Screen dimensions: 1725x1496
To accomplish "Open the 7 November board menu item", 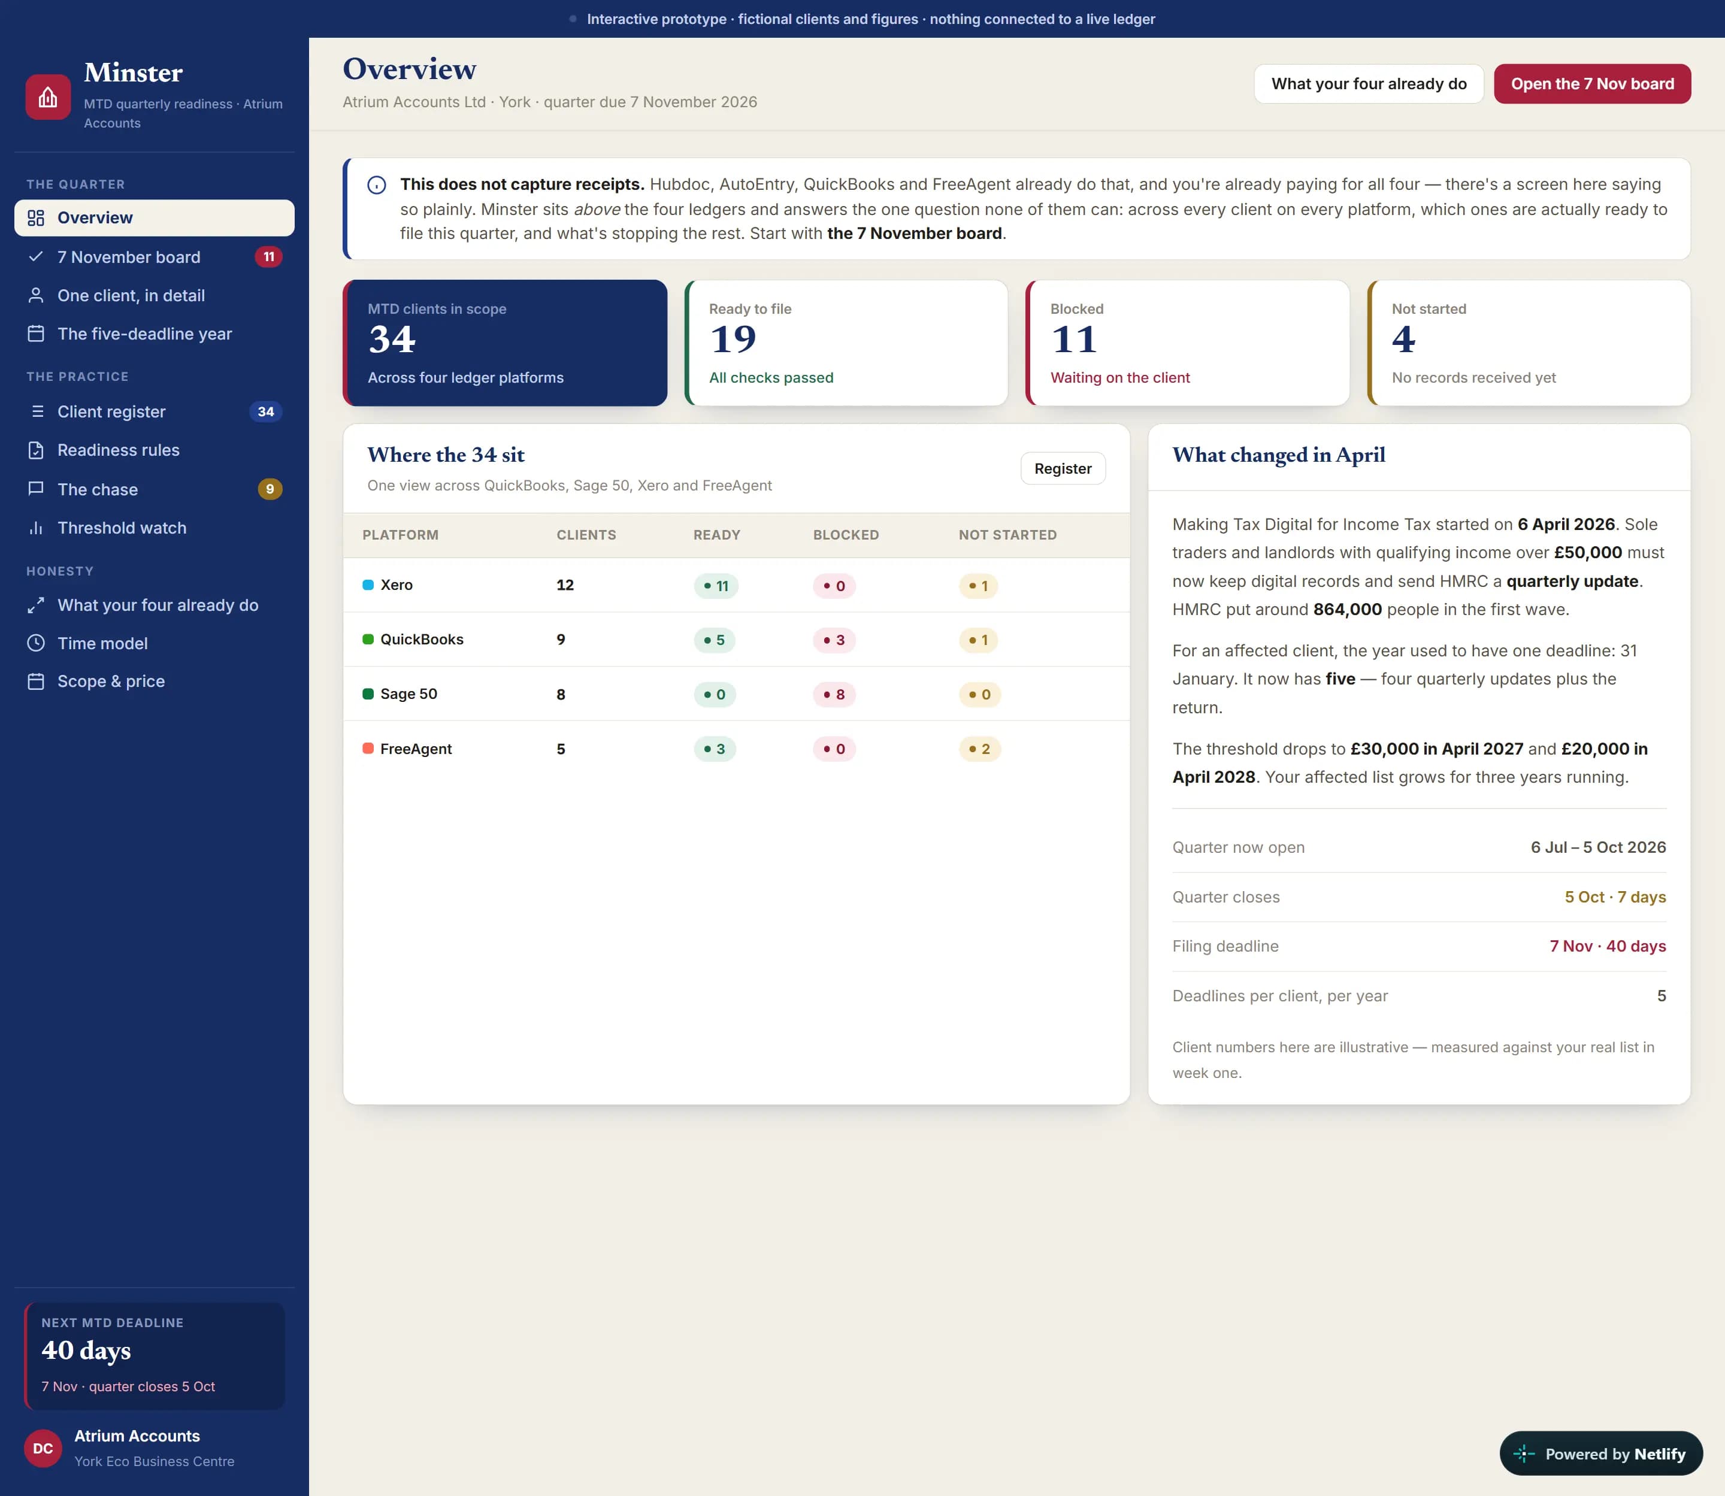I will coord(155,257).
